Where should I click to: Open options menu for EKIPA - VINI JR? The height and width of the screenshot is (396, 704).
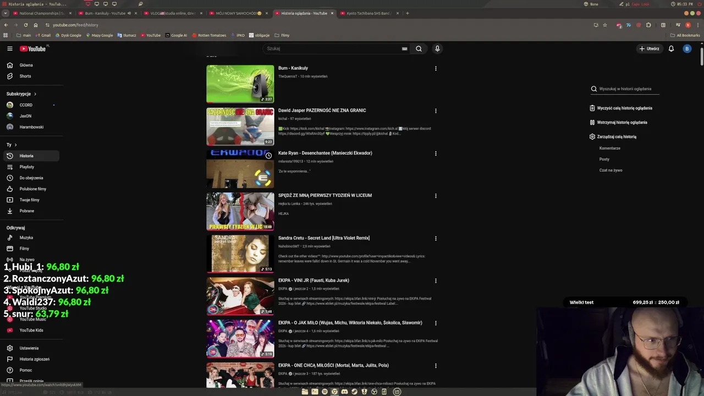tap(436, 280)
